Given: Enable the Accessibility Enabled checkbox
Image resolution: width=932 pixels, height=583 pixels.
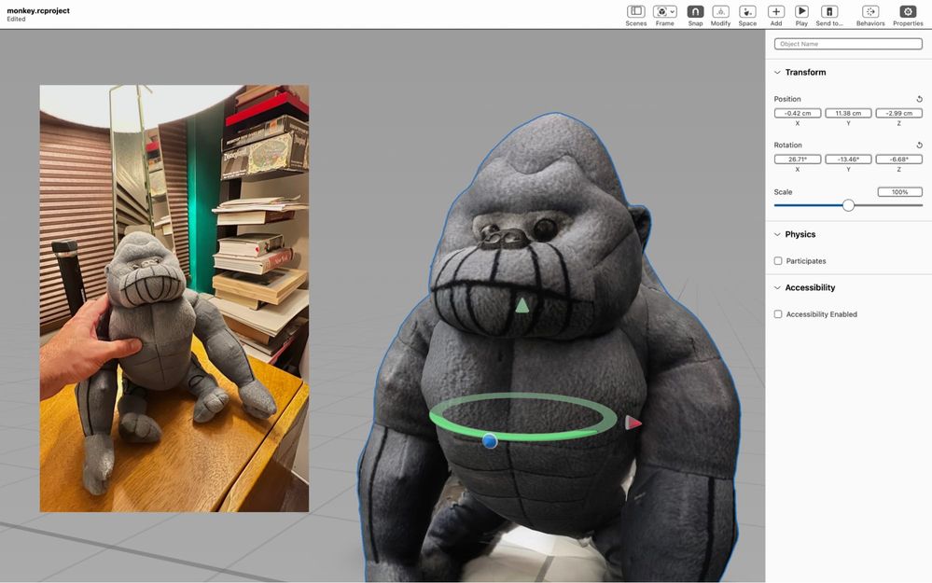Looking at the screenshot, I should [778, 314].
